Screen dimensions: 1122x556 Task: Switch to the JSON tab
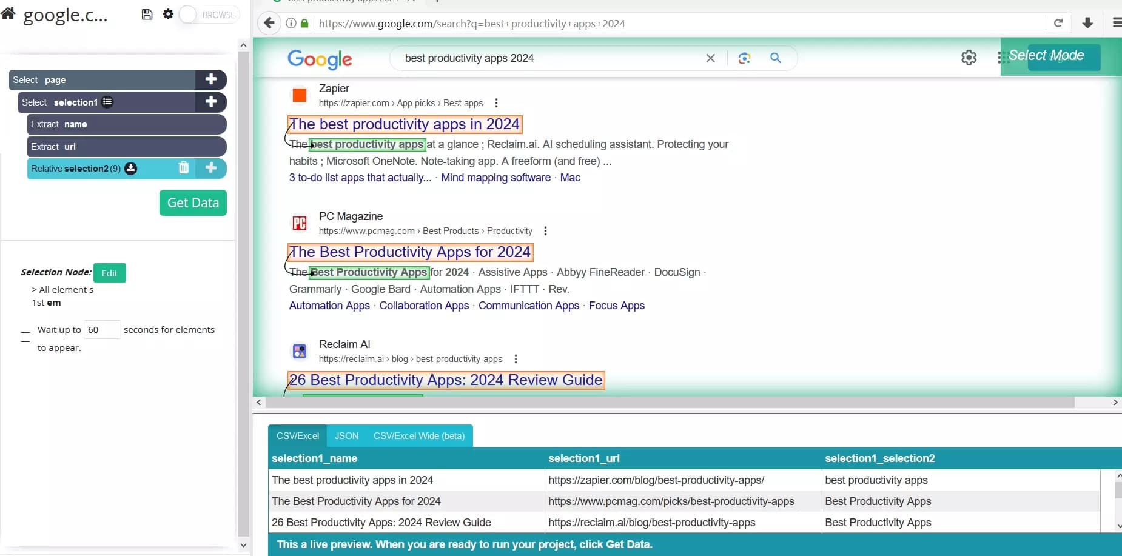tap(346, 435)
